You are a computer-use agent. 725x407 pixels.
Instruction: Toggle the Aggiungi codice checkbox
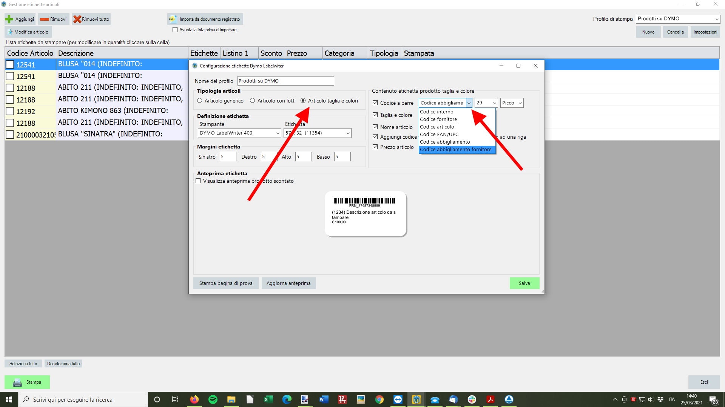[x=375, y=137]
